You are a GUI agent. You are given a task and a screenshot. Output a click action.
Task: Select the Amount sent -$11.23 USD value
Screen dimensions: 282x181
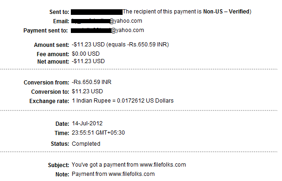pyautogui.click(x=88, y=45)
